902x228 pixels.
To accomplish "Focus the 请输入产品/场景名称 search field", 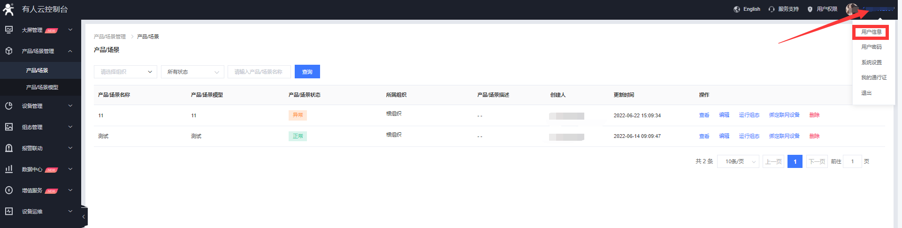I will 259,72.
